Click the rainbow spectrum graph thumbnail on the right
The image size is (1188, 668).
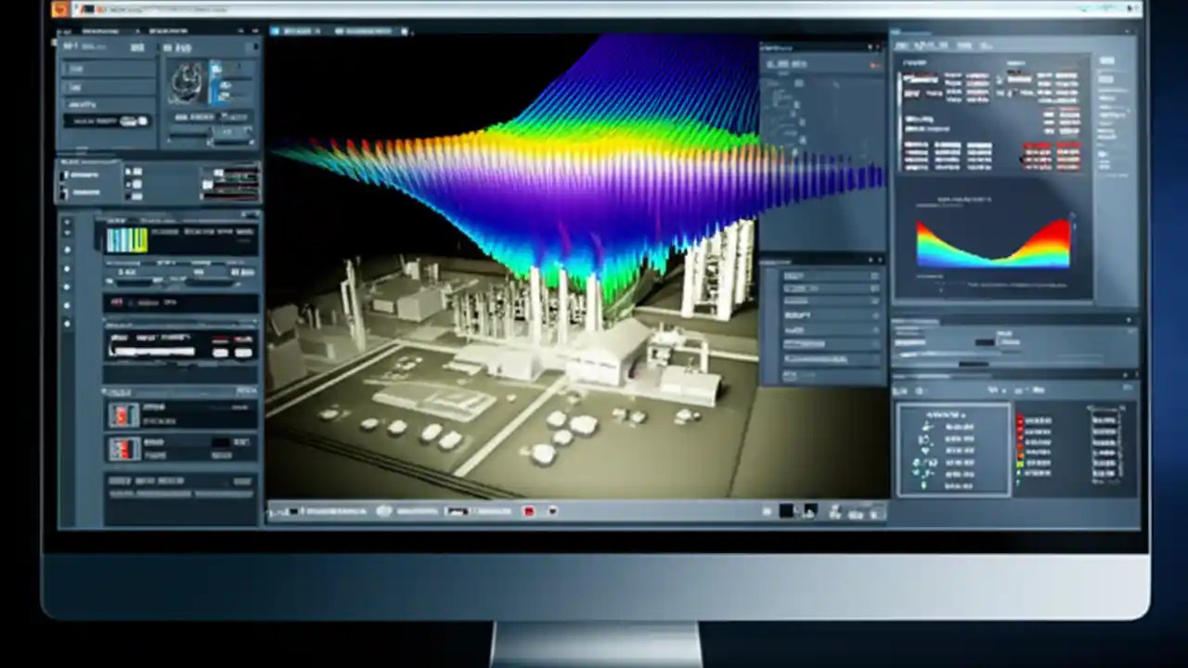pos(993,243)
